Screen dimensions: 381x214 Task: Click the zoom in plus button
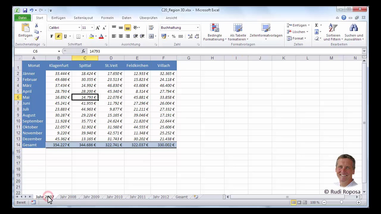tap(359, 202)
